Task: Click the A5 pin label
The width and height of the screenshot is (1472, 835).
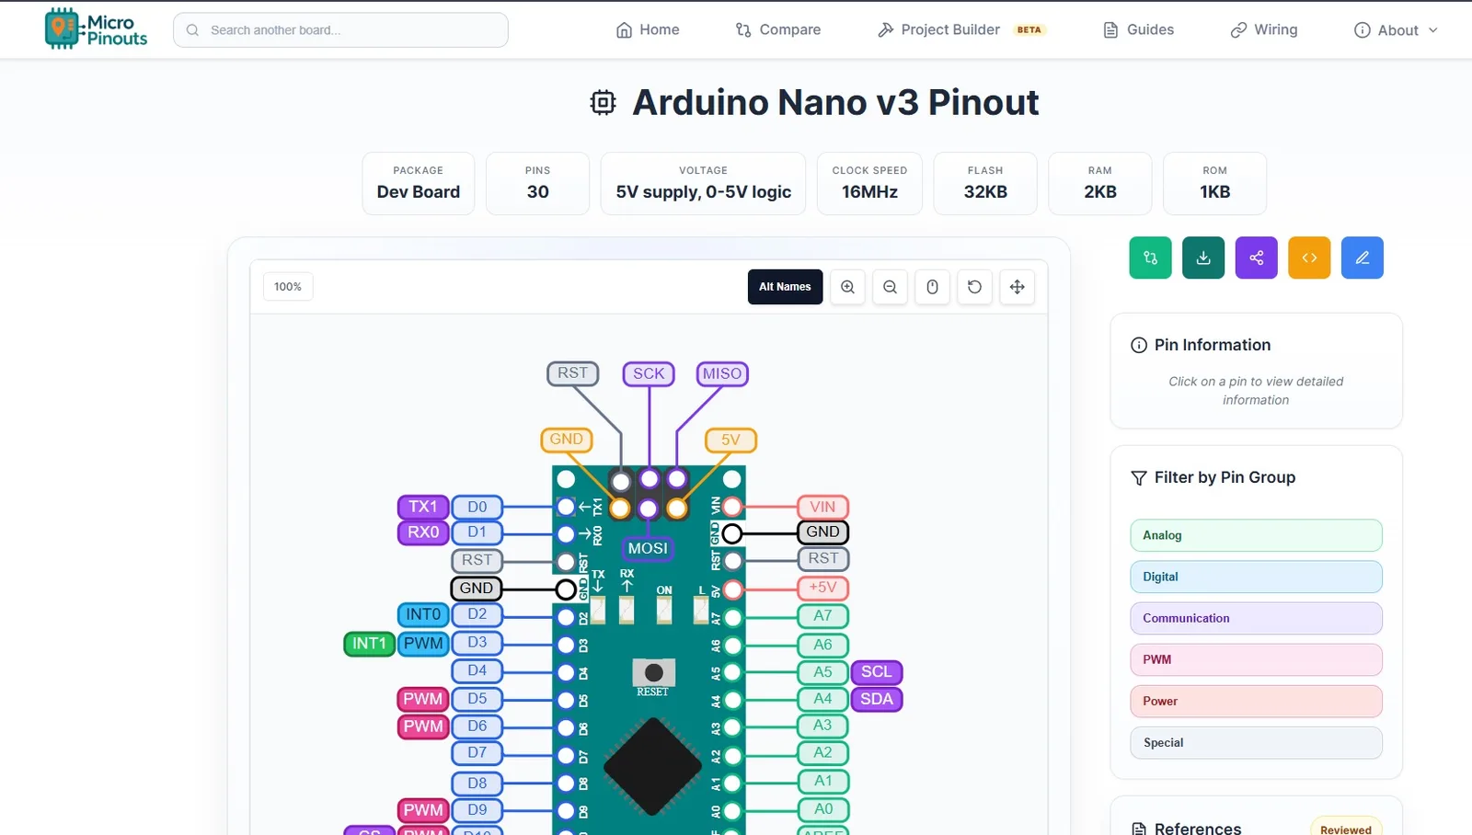Action: [x=822, y=672]
